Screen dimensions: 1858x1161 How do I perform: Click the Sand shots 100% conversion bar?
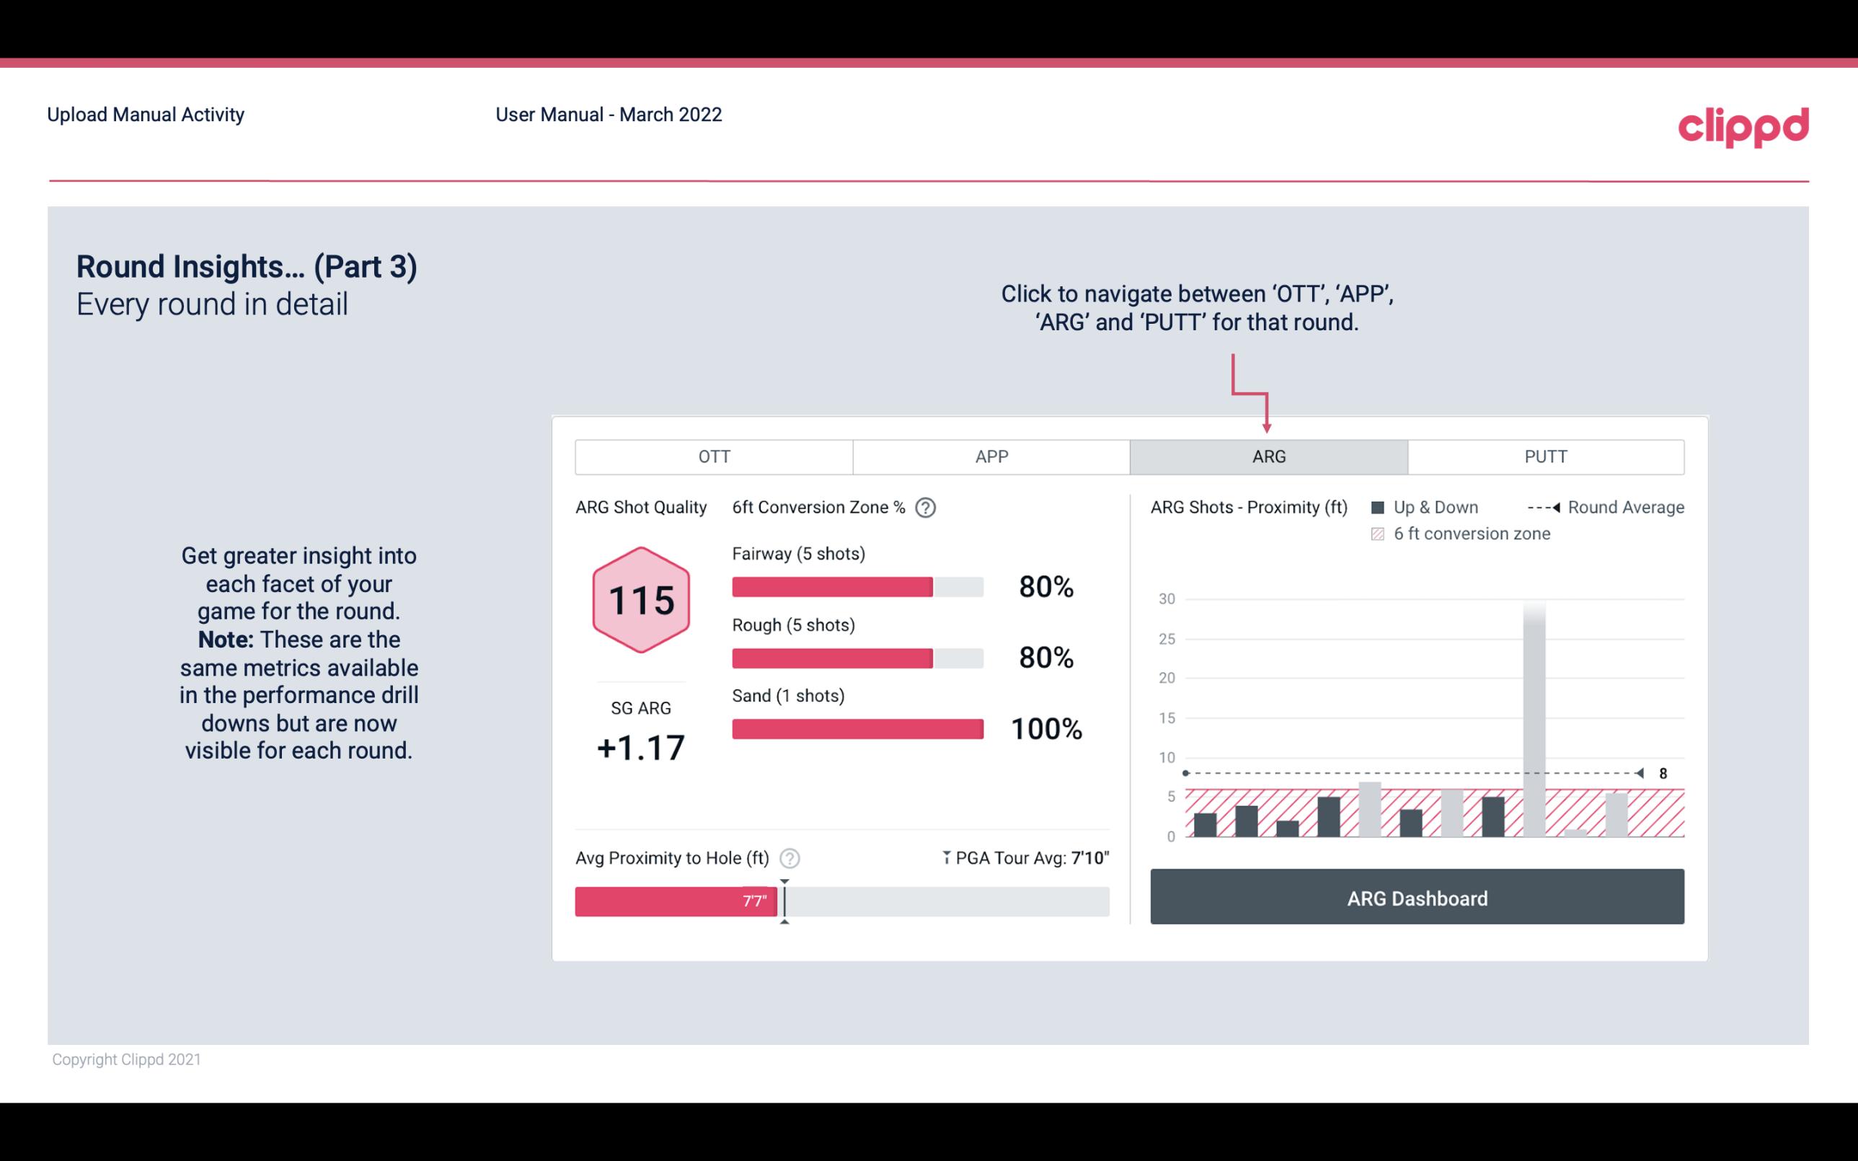coord(856,728)
